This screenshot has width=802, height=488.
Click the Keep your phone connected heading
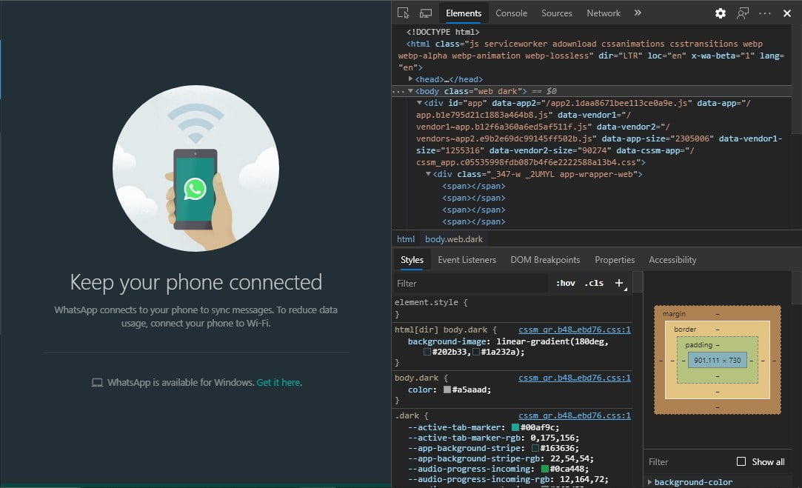(x=196, y=282)
